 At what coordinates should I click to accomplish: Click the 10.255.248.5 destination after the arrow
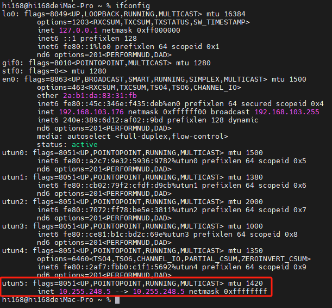point(159,292)
